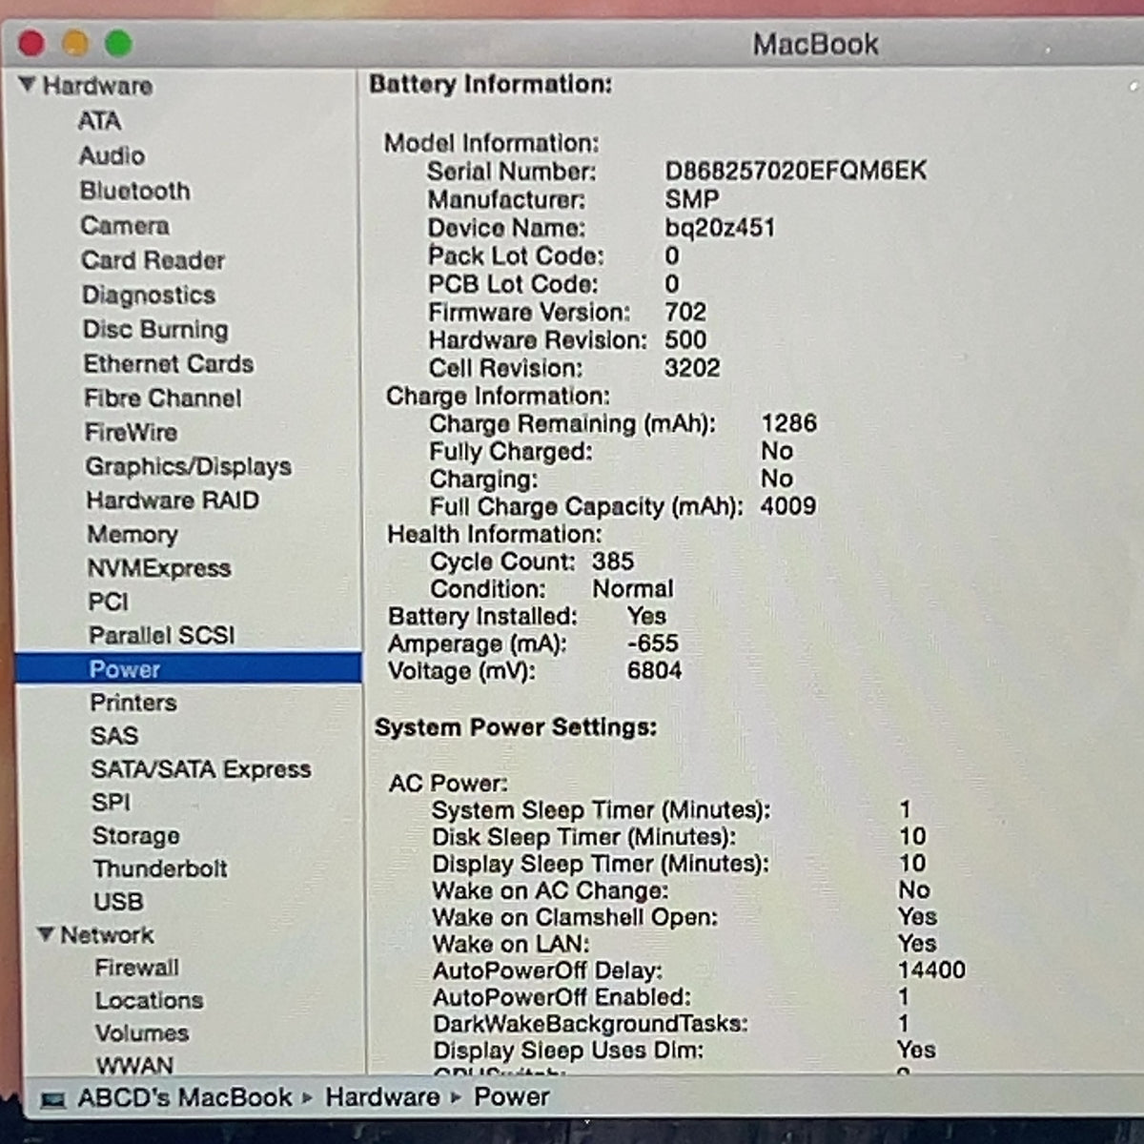Click the device name bq20z451
The image size is (1144, 1144).
point(720,228)
